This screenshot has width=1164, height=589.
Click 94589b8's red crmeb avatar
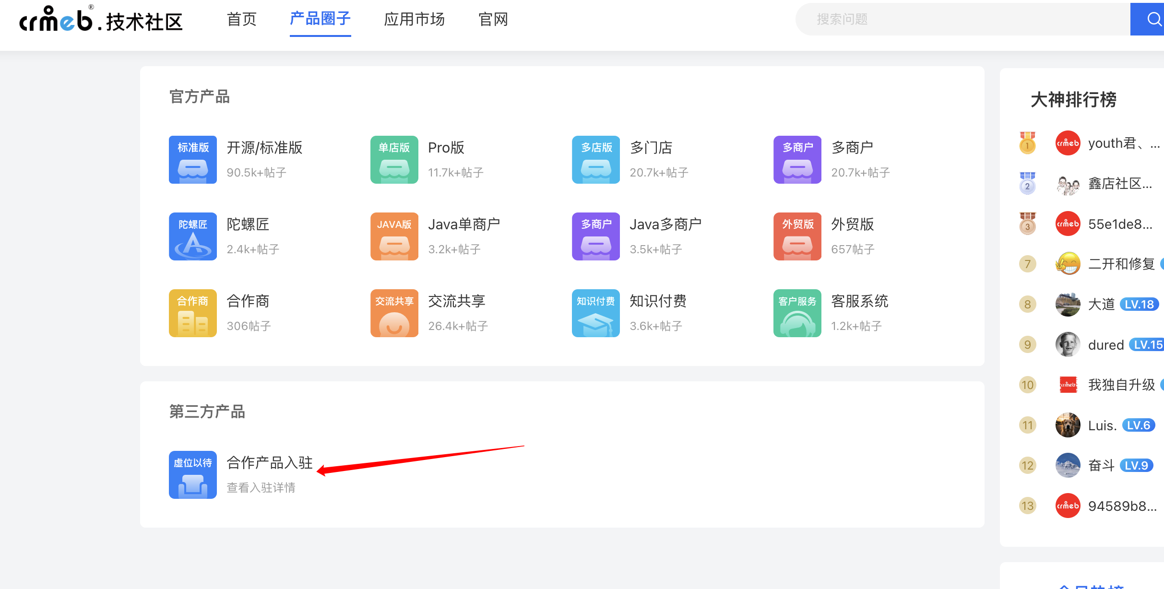(x=1068, y=506)
